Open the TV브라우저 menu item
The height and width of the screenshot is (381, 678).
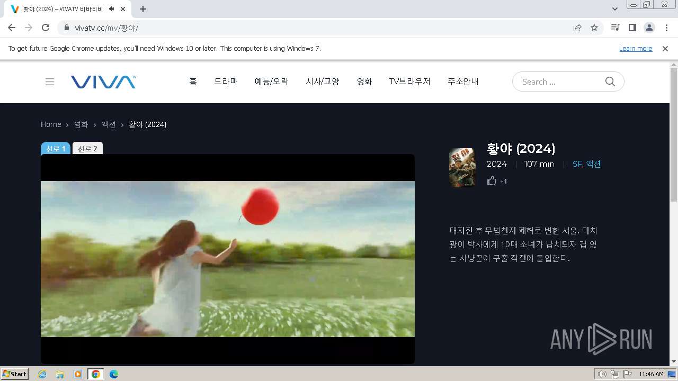[x=409, y=81]
